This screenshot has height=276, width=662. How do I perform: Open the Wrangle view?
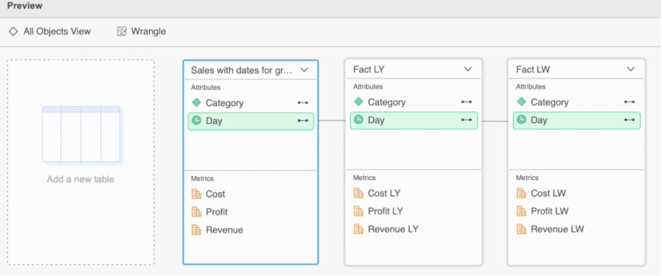pos(148,31)
